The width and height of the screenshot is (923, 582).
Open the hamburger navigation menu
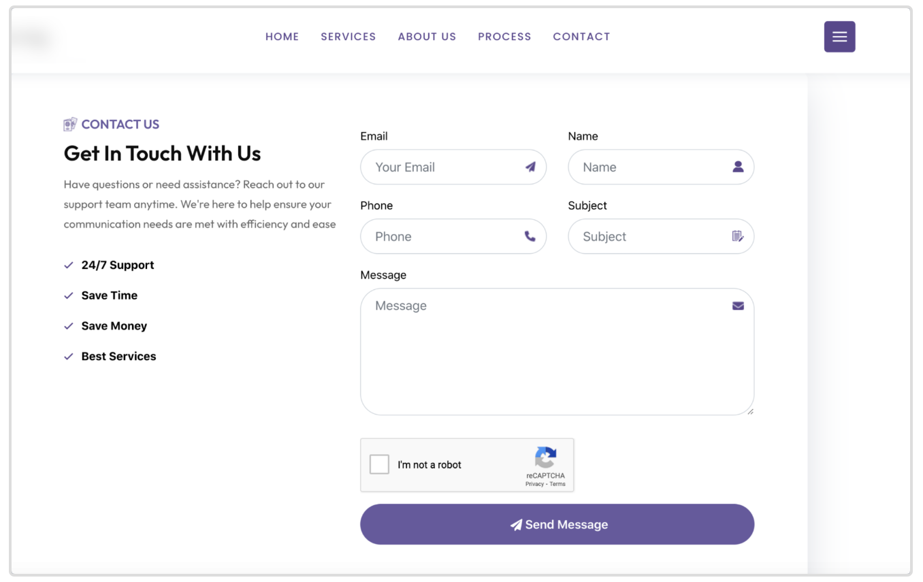point(839,36)
